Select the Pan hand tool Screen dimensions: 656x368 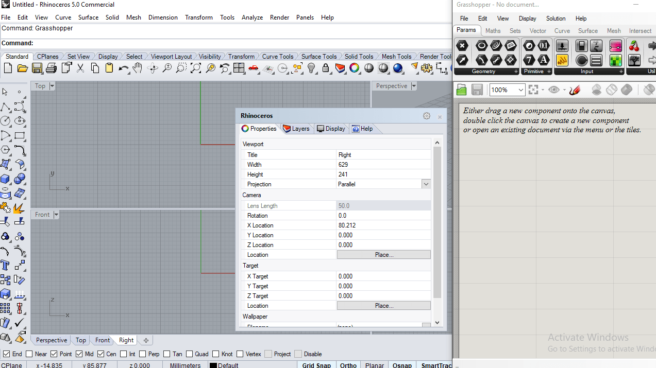(x=138, y=68)
